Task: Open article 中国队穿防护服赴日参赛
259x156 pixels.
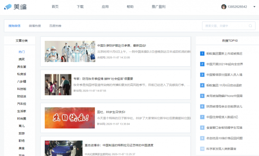Action: click(122, 46)
